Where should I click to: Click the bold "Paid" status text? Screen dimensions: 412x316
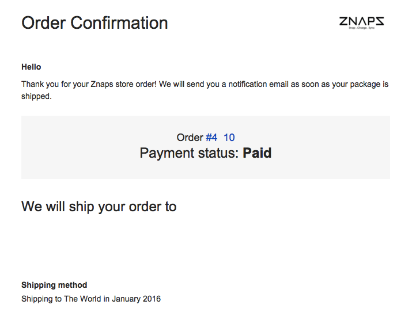(257, 153)
